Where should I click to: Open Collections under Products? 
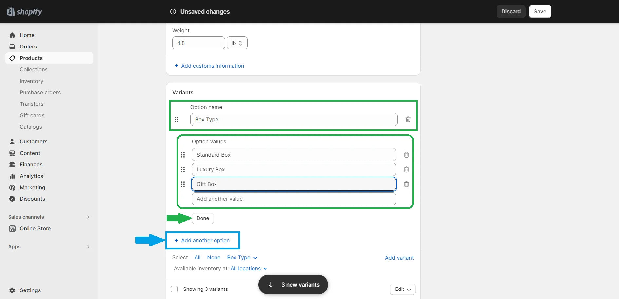pyautogui.click(x=33, y=69)
